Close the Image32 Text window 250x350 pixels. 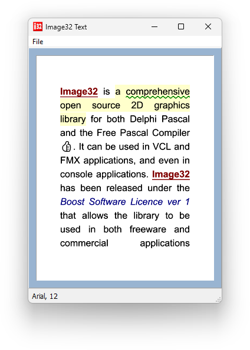pyautogui.click(x=208, y=26)
